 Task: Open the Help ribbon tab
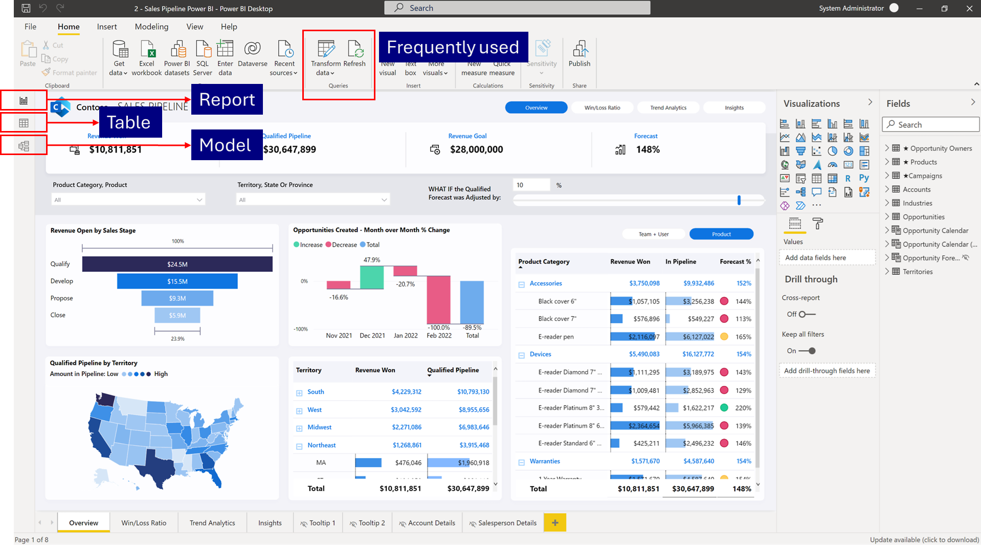tap(229, 27)
